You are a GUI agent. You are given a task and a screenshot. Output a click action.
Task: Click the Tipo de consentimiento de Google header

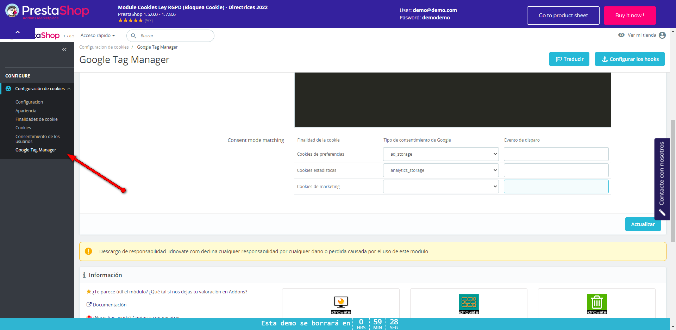[x=417, y=140]
